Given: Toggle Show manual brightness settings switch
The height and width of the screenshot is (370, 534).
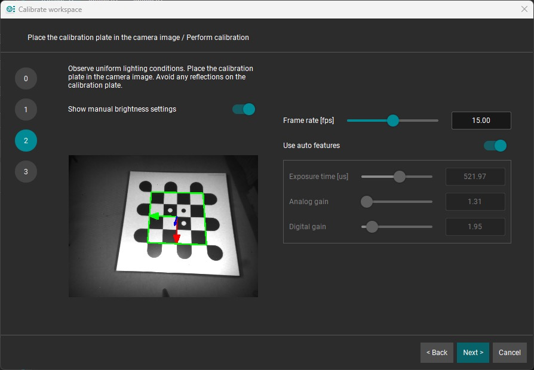Looking at the screenshot, I should tap(244, 109).
